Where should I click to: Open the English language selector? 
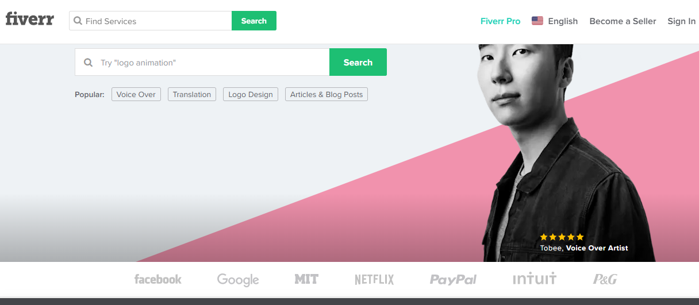click(x=555, y=21)
